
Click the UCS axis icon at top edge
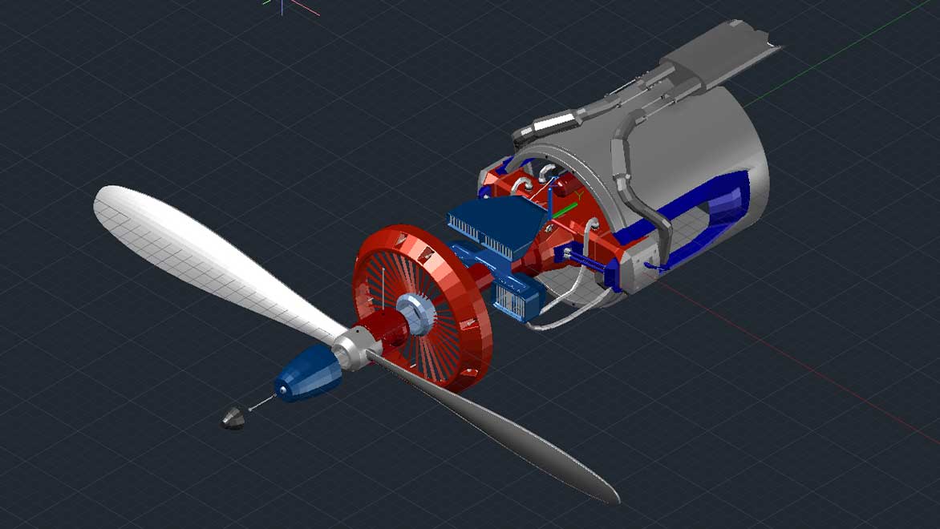pos(284,5)
